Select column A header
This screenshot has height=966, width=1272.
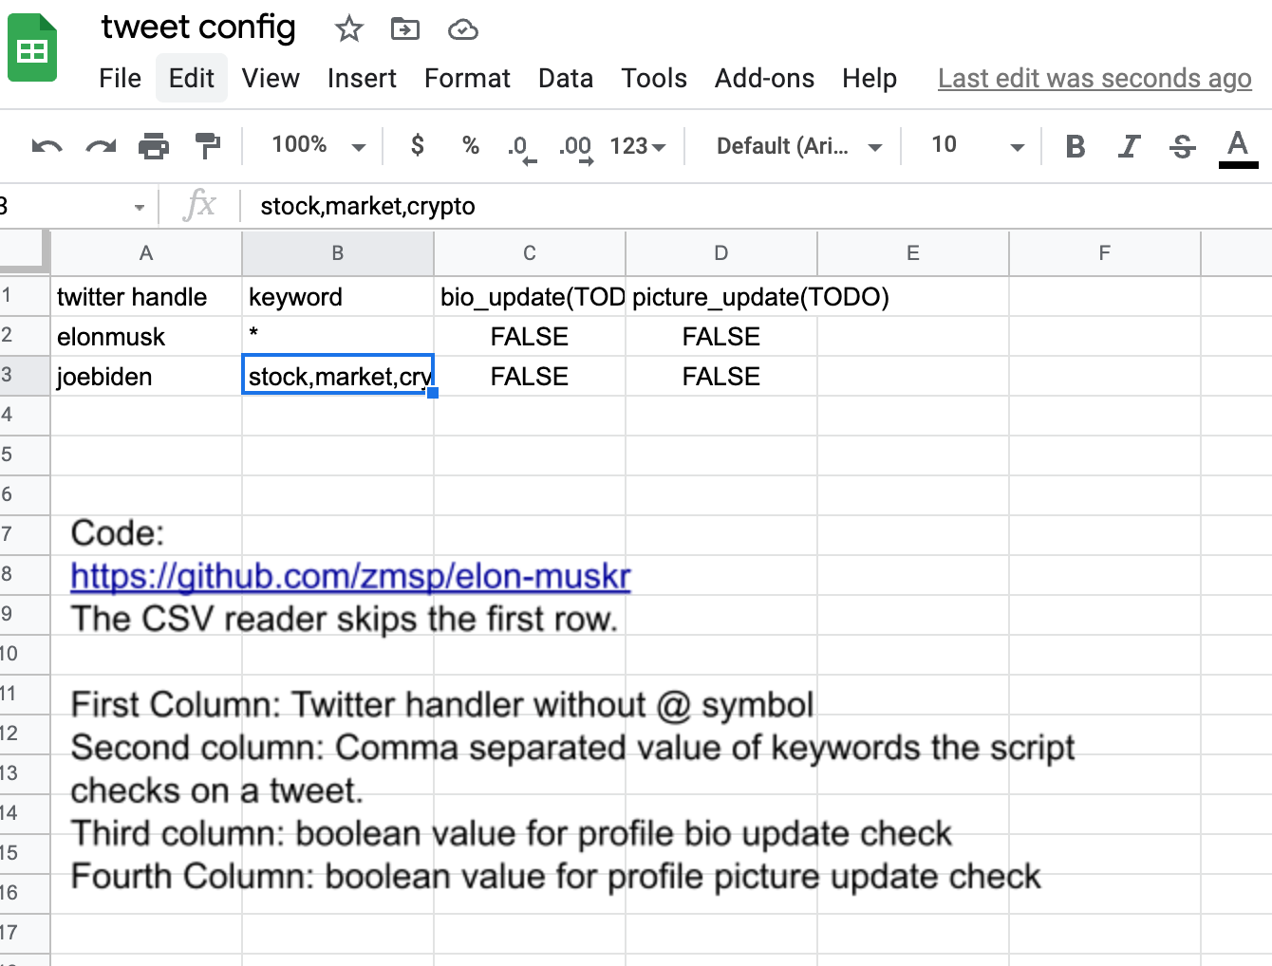(146, 252)
